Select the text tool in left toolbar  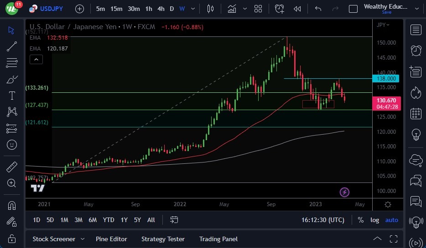tap(12, 96)
